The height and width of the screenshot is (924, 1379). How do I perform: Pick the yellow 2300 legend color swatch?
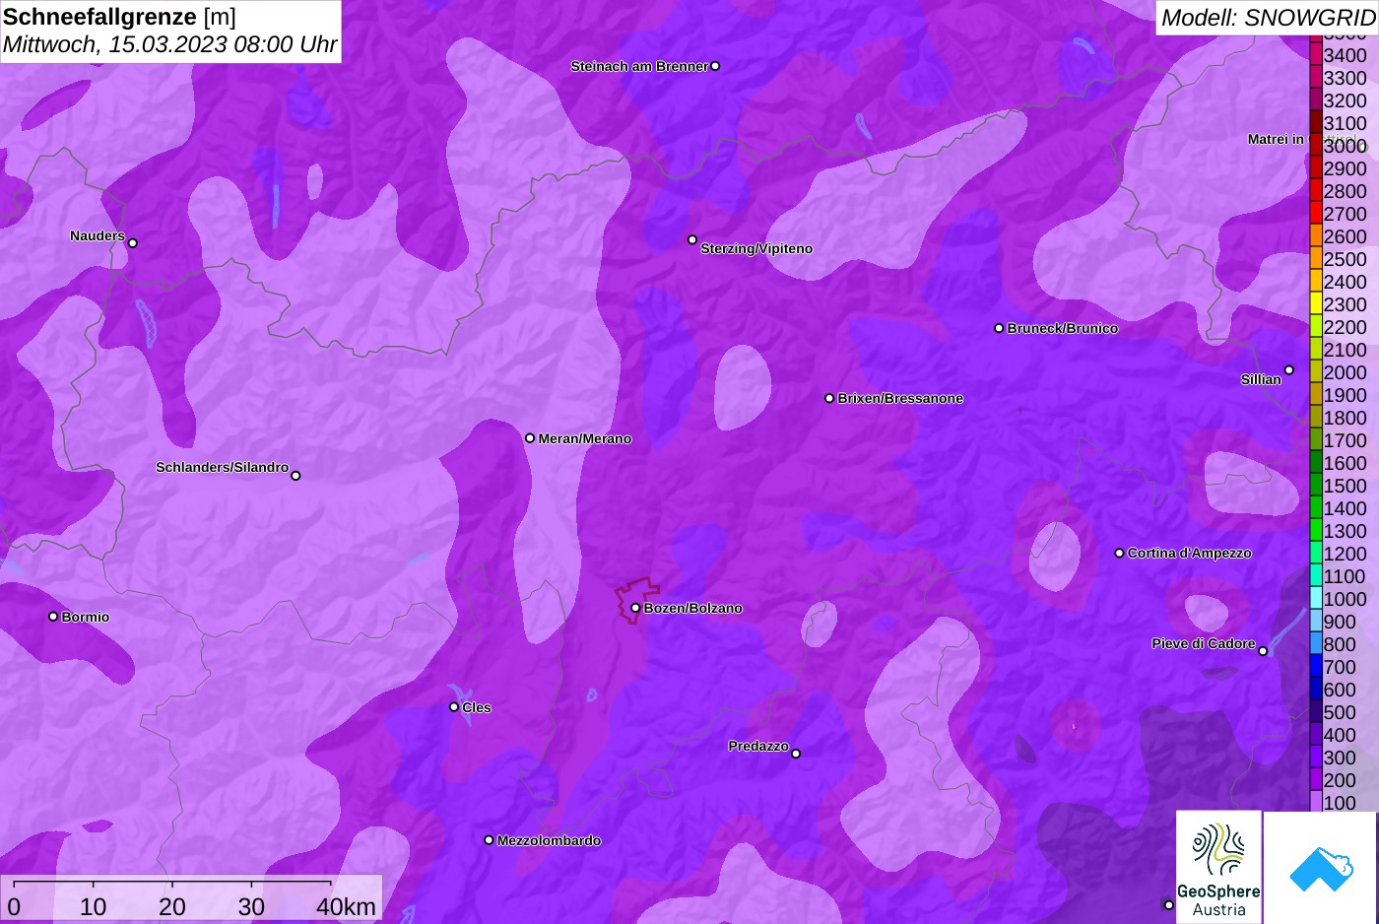(1315, 303)
